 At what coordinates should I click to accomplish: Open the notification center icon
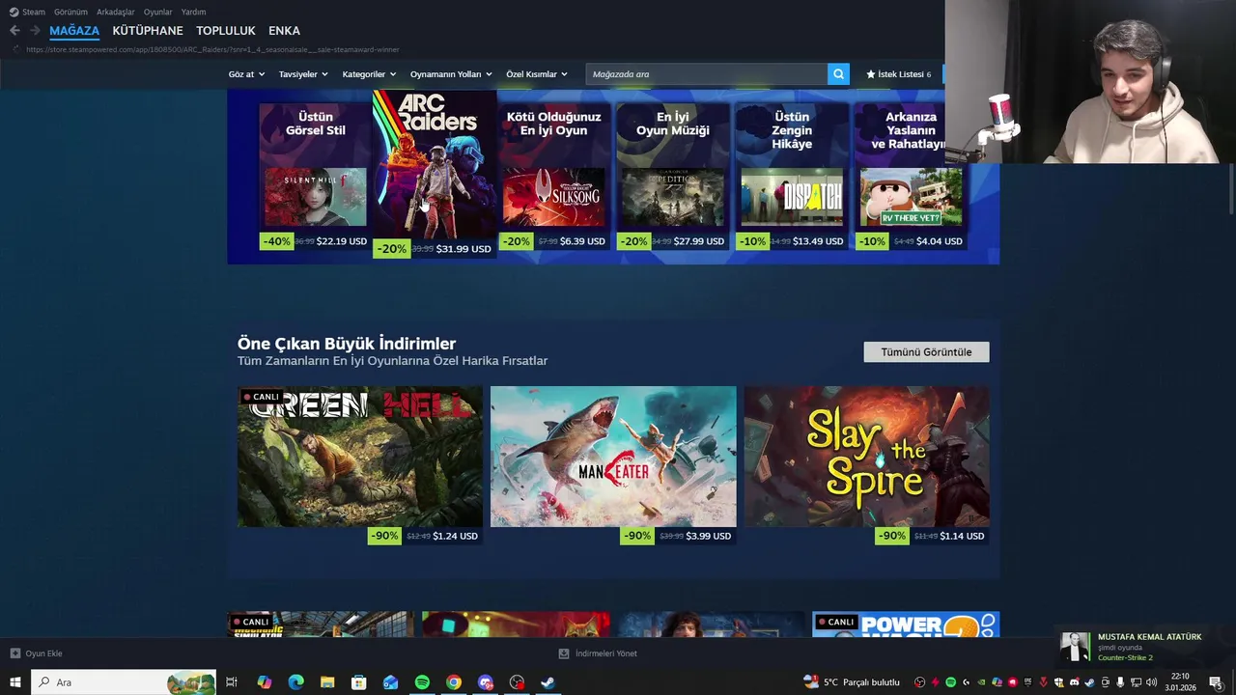click(1216, 682)
